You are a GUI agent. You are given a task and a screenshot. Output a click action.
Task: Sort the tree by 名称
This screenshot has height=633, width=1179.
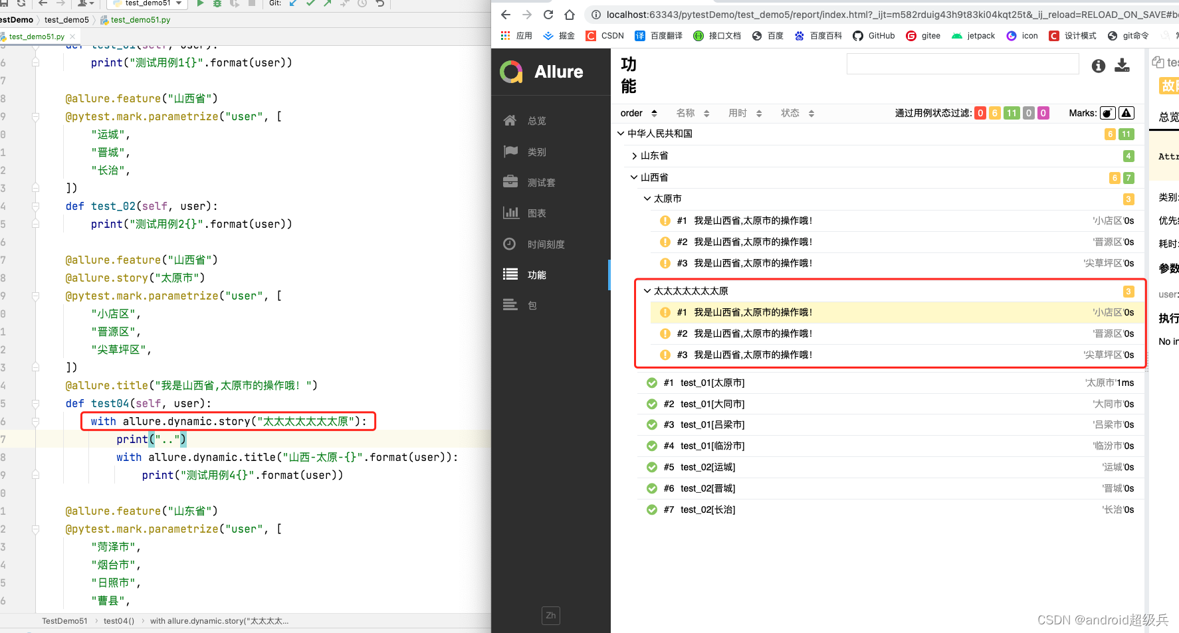click(693, 113)
